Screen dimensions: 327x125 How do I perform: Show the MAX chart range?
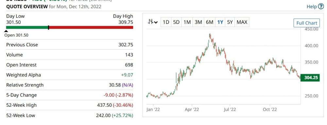(x=242, y=22)
